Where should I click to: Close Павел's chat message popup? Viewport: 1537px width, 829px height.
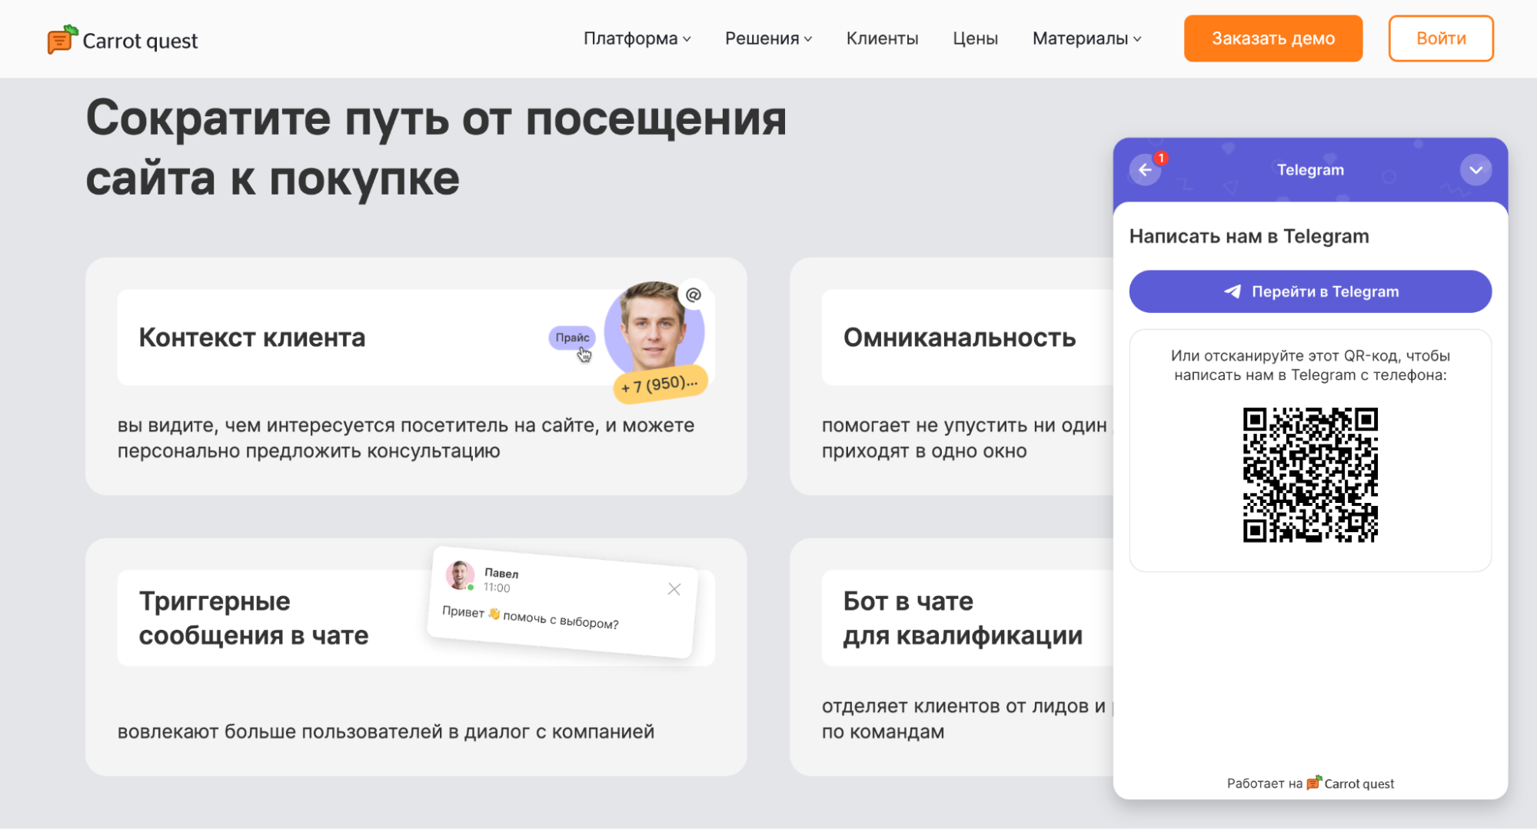674,589
